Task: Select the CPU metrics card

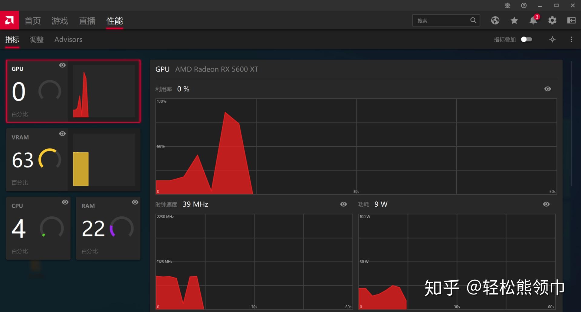Action: coord(38,228)
